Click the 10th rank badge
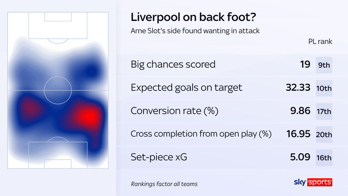Image resolution: width=348 pixels, height=196 pixels. point(324,88)
